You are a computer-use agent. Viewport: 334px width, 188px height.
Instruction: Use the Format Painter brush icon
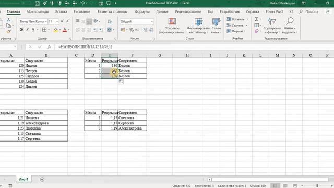pos(8,32)
